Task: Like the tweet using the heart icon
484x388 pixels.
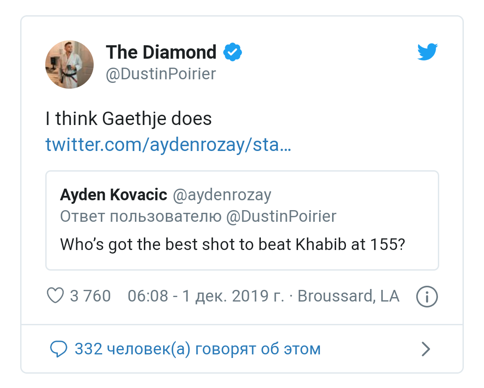Action: pyautogui.click(x=55, y=296)
